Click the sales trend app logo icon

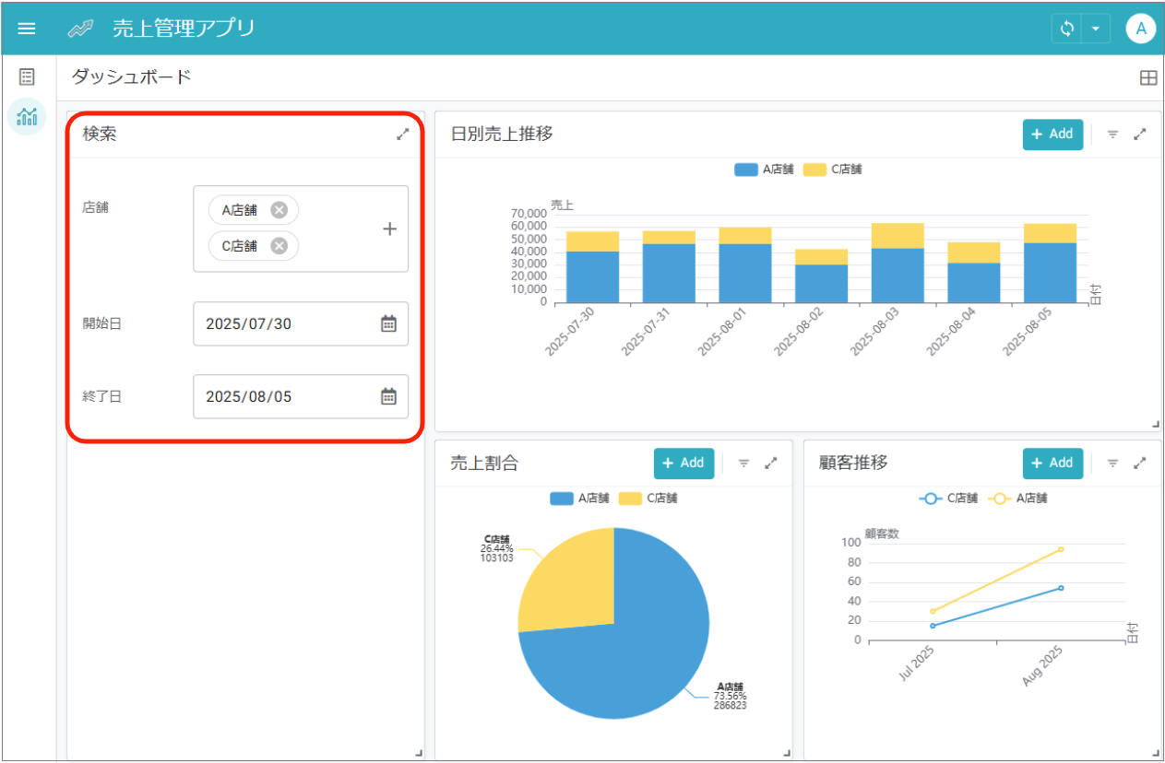click(x=80, y=29)
